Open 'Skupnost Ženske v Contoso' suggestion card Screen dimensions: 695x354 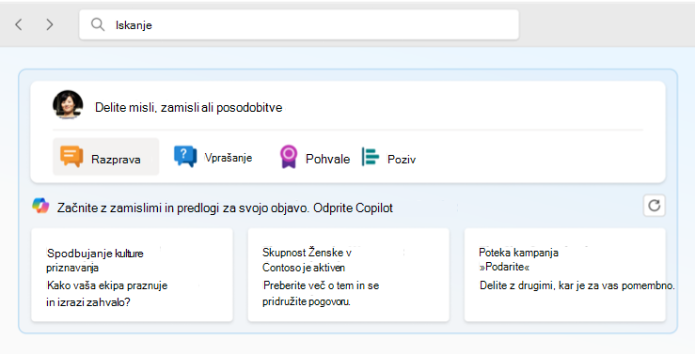pos(348,275)
